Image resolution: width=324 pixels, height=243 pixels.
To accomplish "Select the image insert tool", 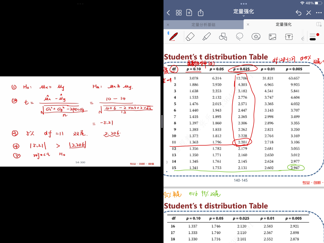I will pos(272,37).
